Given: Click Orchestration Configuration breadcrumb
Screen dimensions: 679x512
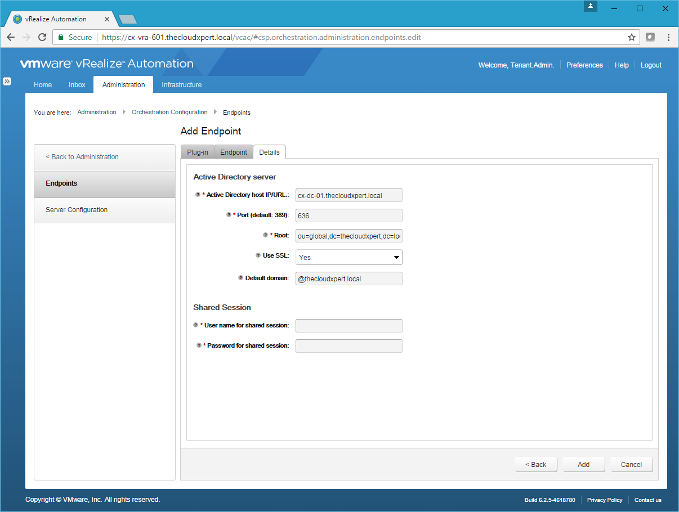Looking at the screenshot, I should click(x=169, y=113).
